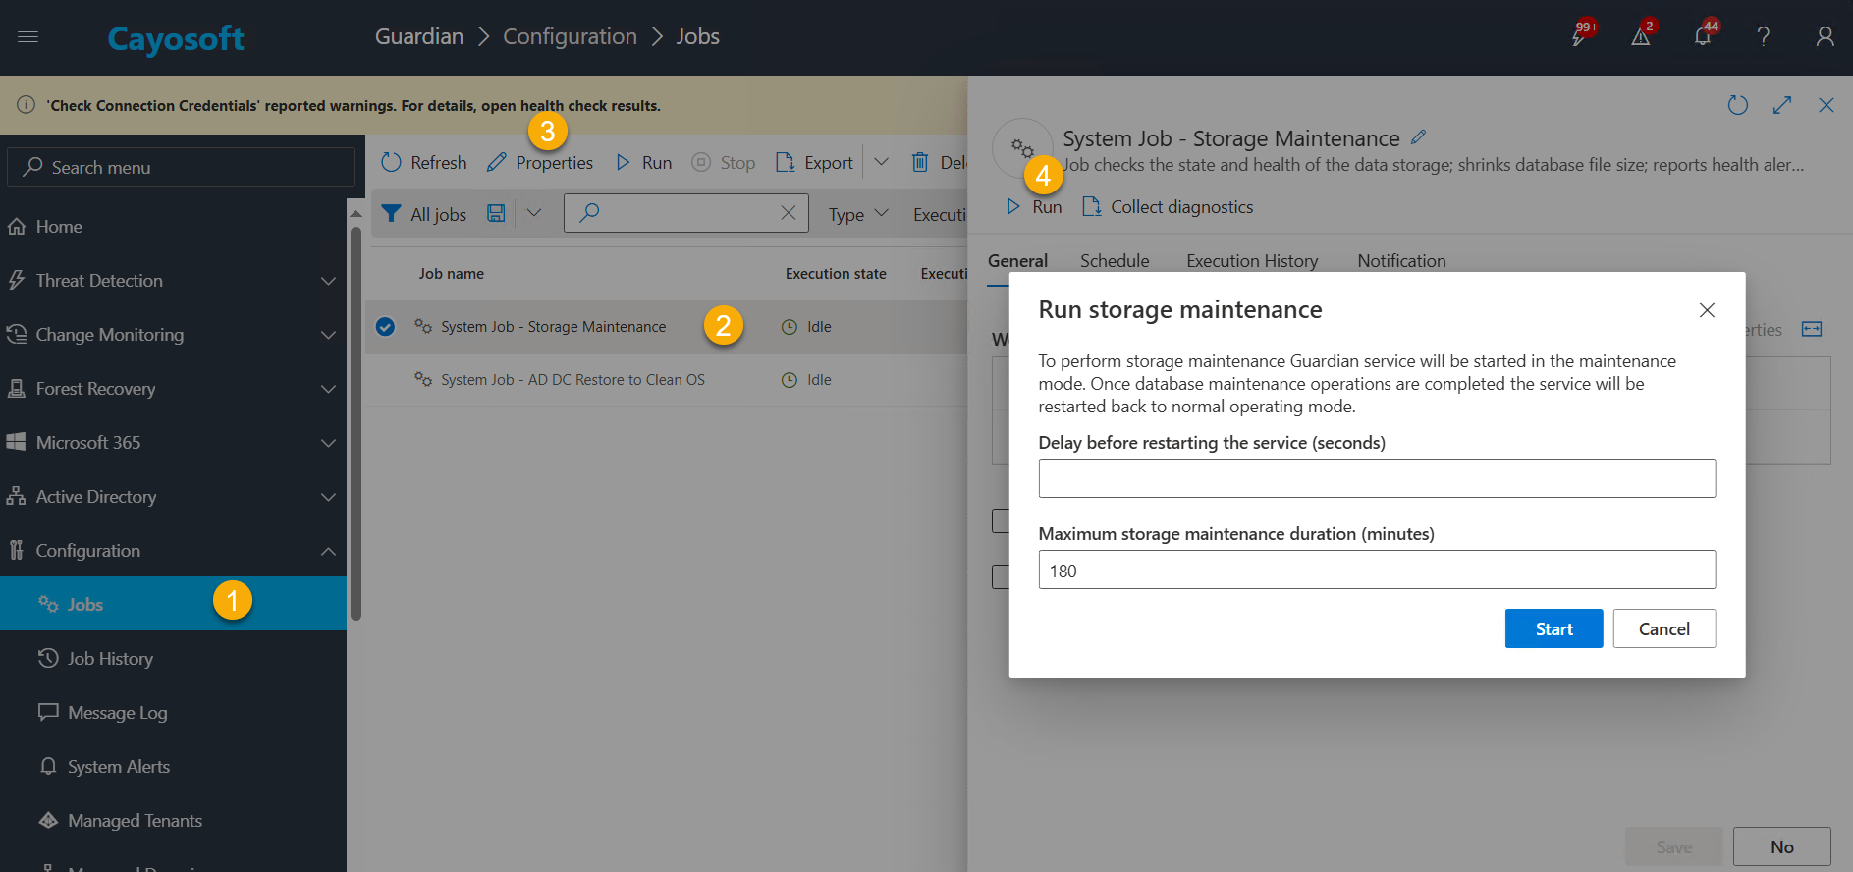This screenshot has height=872, width=1853.
Task: Open the lightning activity notifications icon
Action: [x=1579, y=36]
